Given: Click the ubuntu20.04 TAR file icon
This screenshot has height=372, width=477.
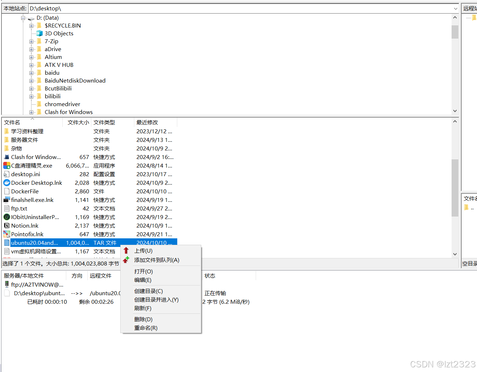Looking at the screenshot, I should pos(7,243).
